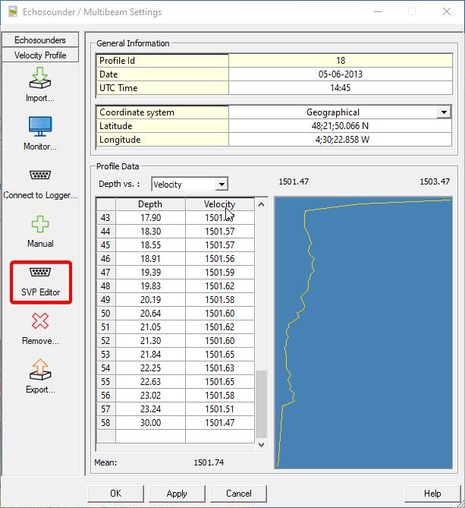Switch to the Echosounders tab
This screenshot has height=508, width=465.
(40, 39)
